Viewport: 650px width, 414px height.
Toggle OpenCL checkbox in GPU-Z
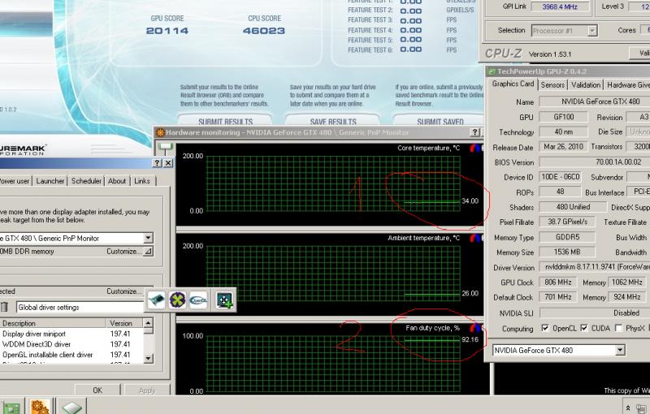click(545, 328)
